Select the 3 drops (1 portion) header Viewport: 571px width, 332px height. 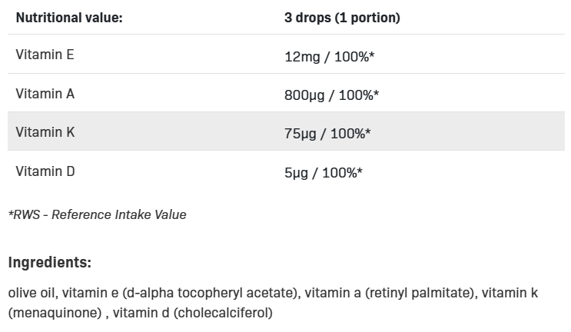(x=342, y=18)
